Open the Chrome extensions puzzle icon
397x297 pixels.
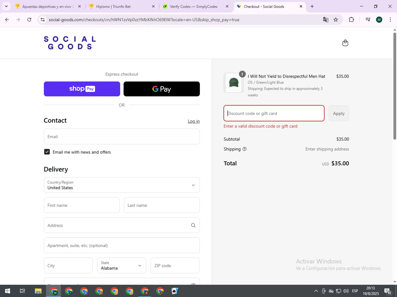[351, 20]
